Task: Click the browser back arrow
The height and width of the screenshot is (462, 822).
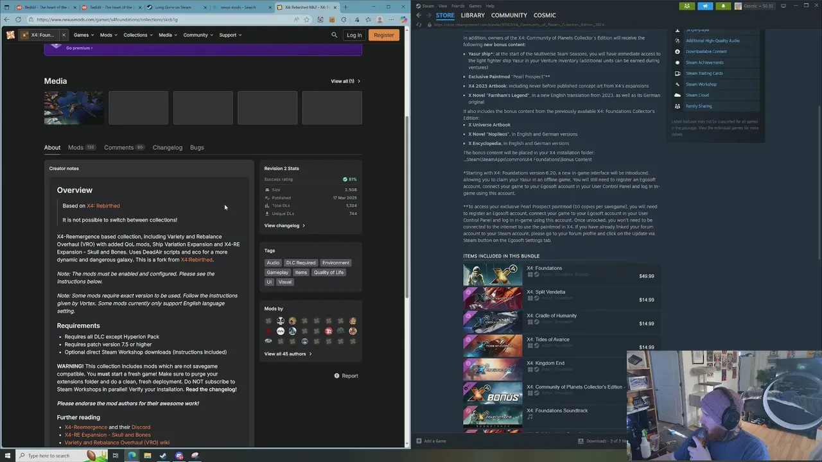Action: (x=6, y=19)
